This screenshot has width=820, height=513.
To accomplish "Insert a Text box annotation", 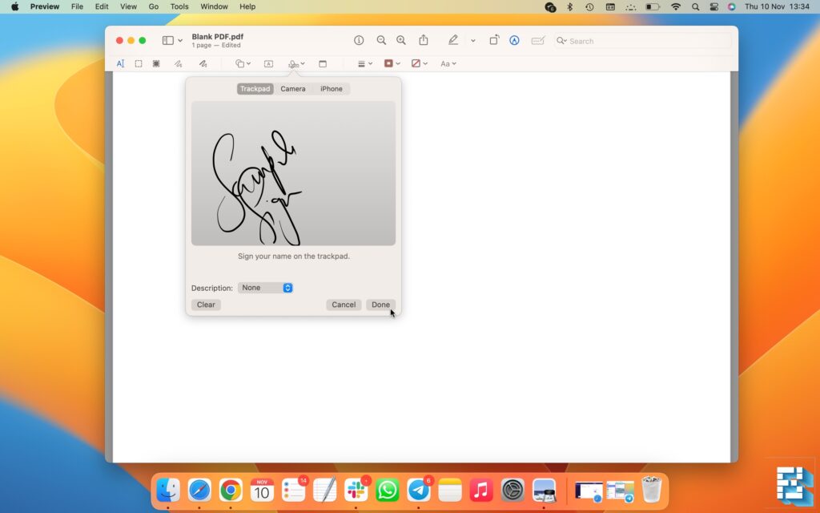I will 269,64.
